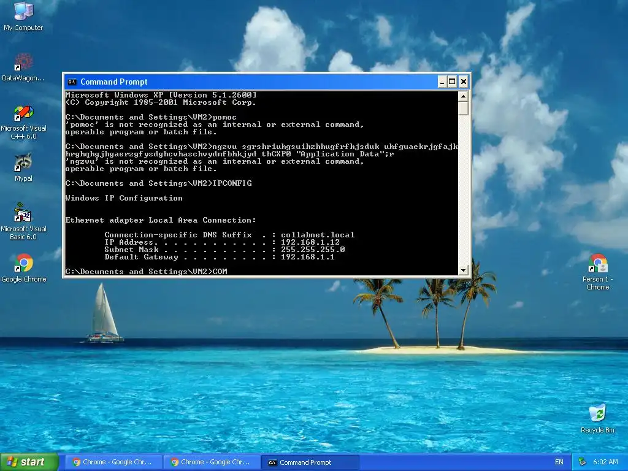Switch to the first Chrome taskbar button
628x471 pixels.
113,462
